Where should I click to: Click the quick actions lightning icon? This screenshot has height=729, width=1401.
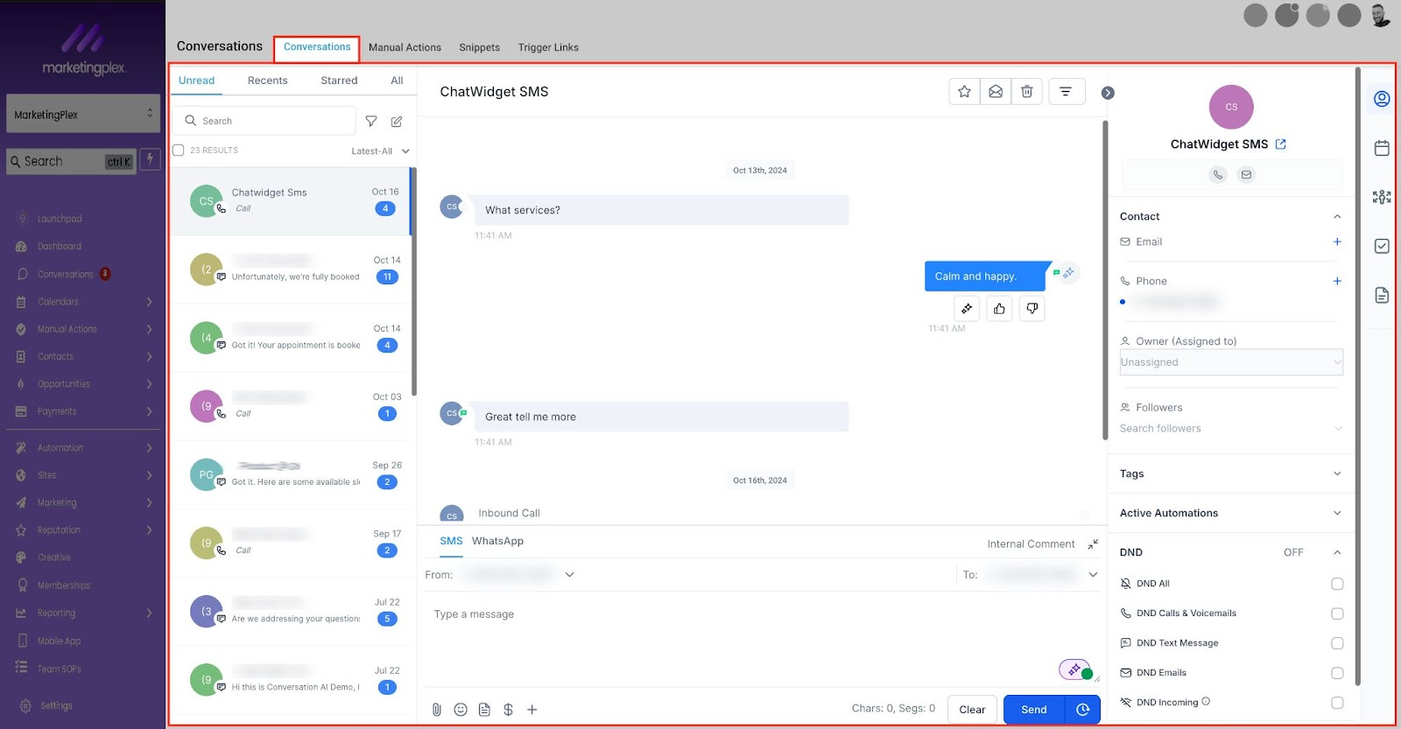click(x=150, y=159)
